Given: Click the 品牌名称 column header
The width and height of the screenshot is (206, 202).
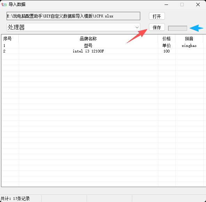Looking at the screenshot, I should (88, 39).
